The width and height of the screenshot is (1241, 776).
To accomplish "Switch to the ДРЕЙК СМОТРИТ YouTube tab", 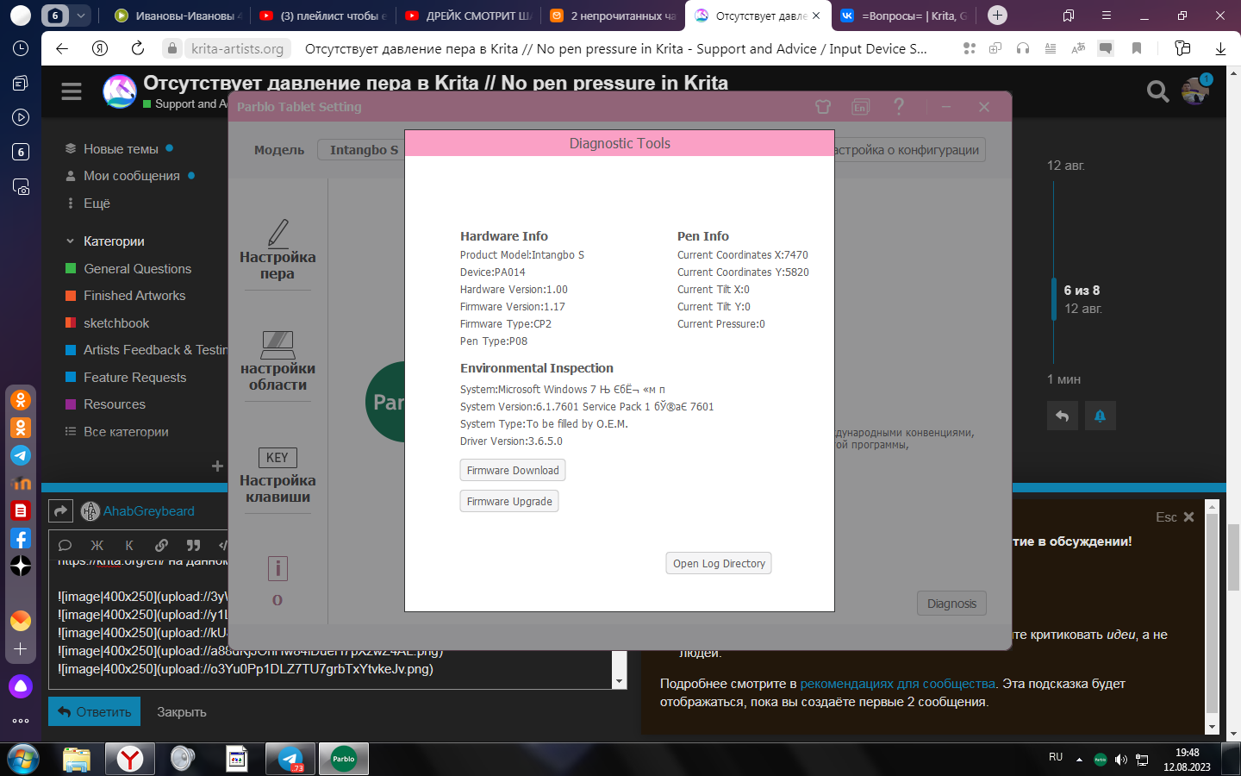I will coord(469,16).
